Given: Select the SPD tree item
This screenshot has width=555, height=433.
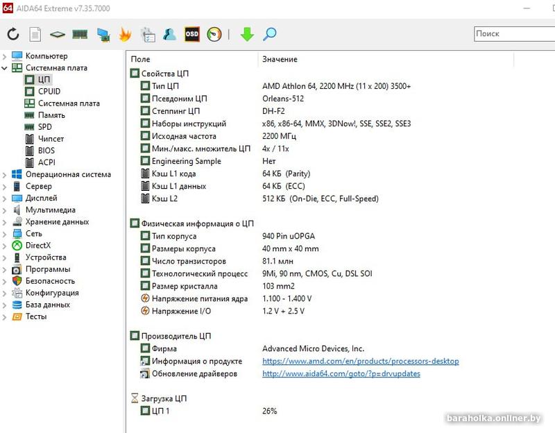Looking at the screenshot, I should click(44, 127).
